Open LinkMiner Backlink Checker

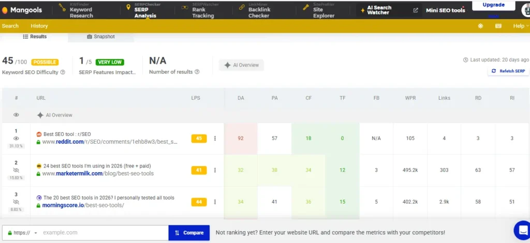254,10
